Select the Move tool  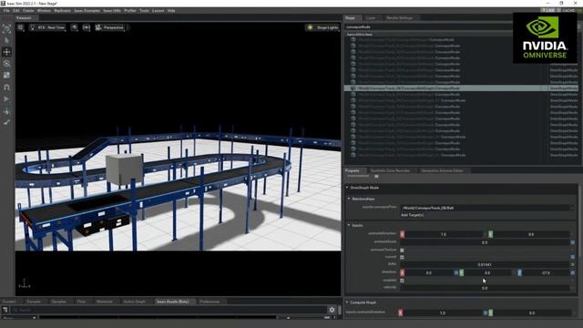(x=6, y=52)
